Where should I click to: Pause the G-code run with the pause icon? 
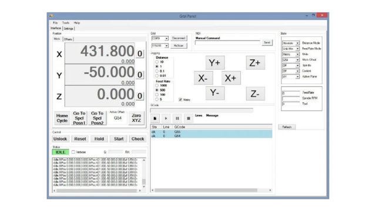177,118
